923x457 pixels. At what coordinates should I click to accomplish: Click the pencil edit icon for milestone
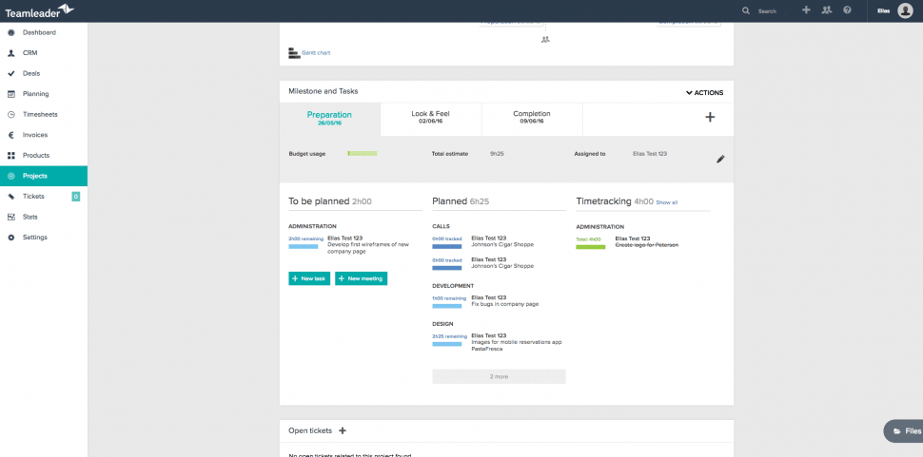(x=720, y=159)
